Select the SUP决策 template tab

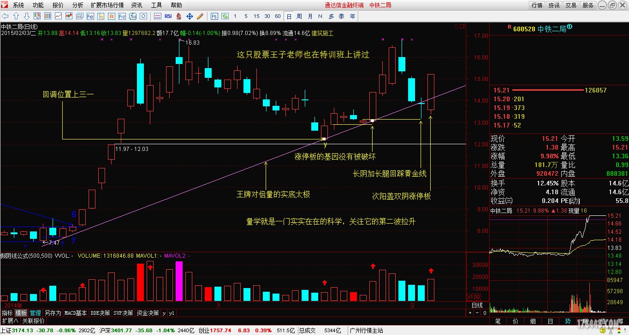pos(124,313)
